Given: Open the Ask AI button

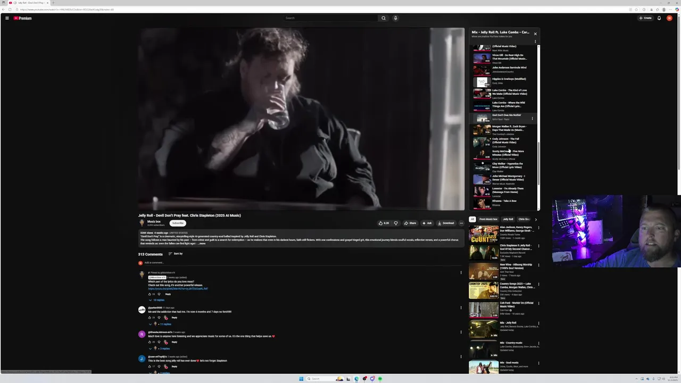Looking at the screenshot, I should tap(427, 223).
